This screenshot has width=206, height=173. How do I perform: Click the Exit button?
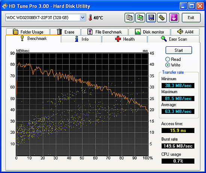191,18
